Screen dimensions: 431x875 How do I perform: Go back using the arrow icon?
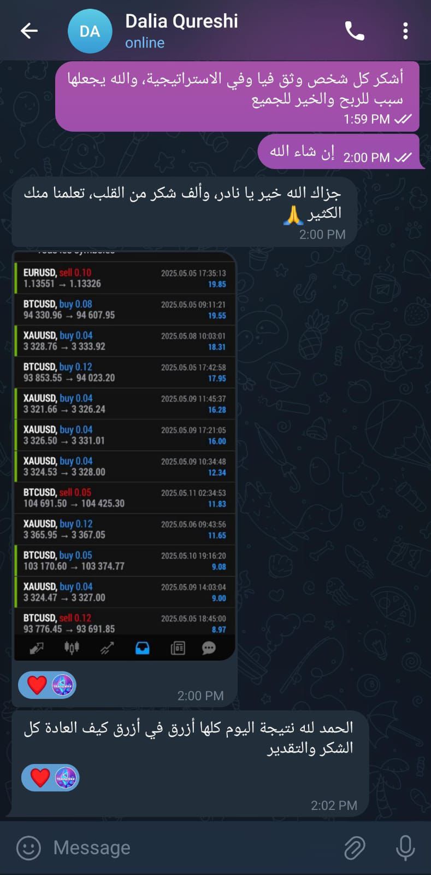(x=29, y=31)
